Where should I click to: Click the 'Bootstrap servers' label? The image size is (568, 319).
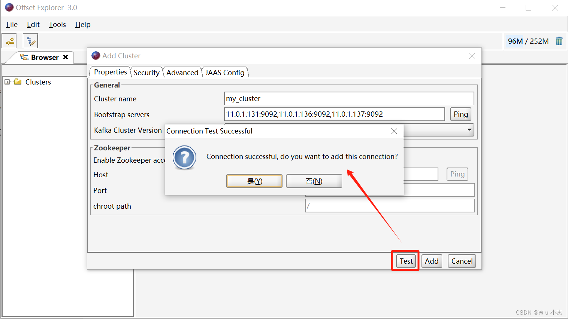pos(122,114)
